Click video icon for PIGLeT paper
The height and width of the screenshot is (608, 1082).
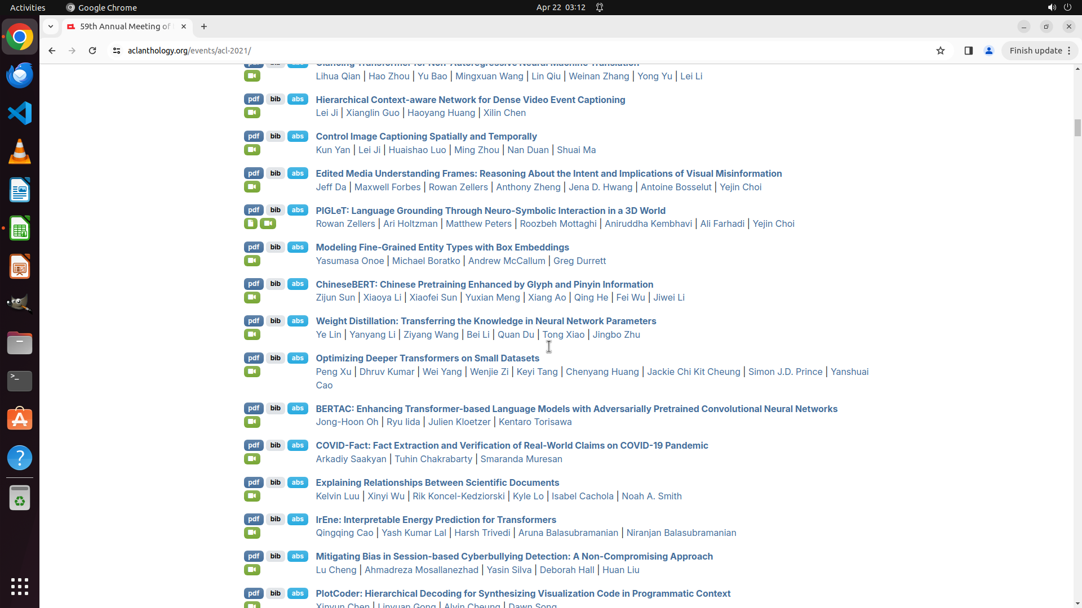(268, 223)
